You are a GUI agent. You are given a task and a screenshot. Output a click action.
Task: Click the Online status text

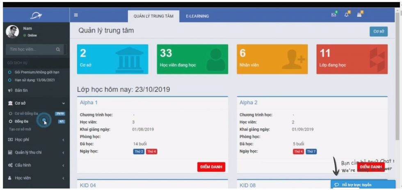[32, 35]
